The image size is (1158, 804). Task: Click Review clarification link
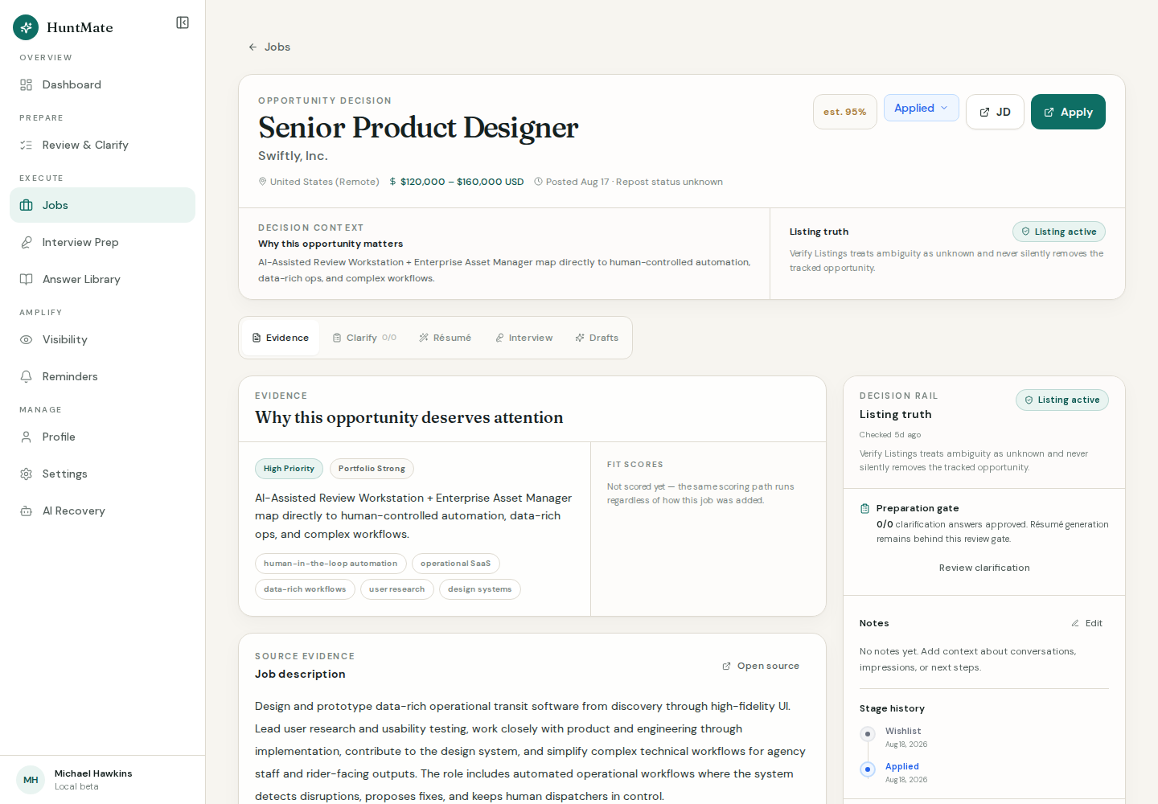click(984, 568)
